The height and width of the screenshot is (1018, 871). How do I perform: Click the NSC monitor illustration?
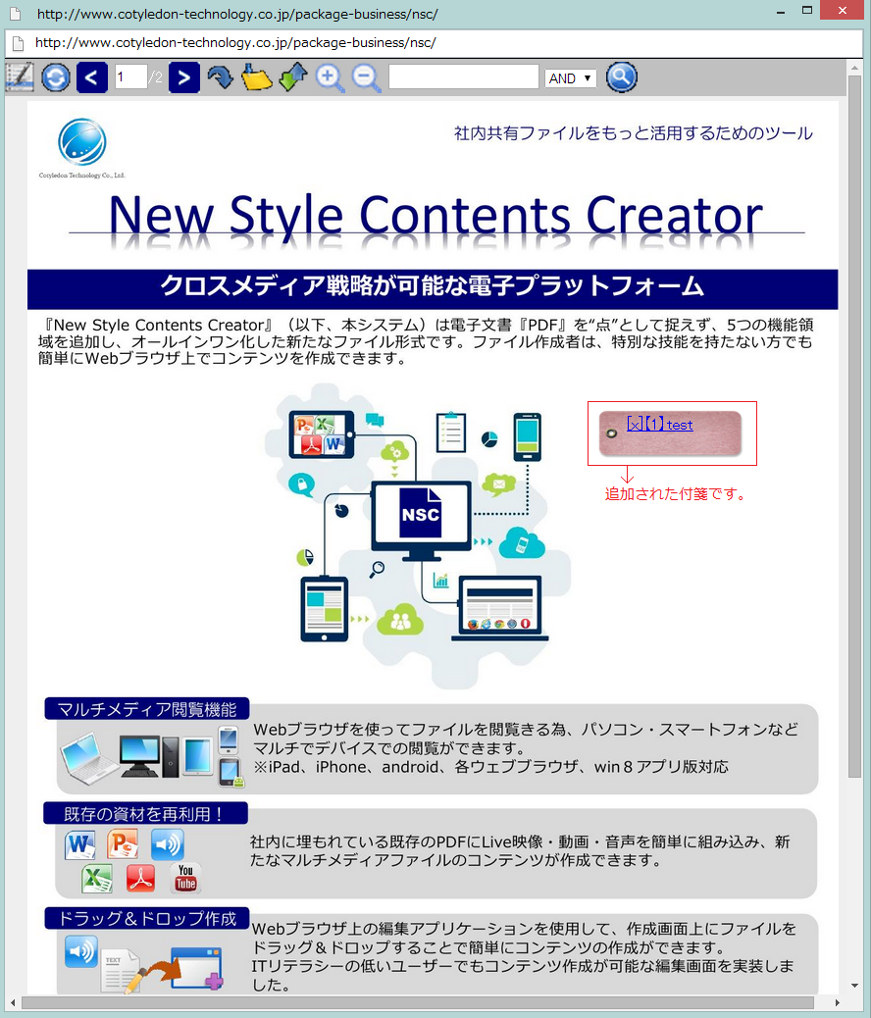(x=421, y=522)
